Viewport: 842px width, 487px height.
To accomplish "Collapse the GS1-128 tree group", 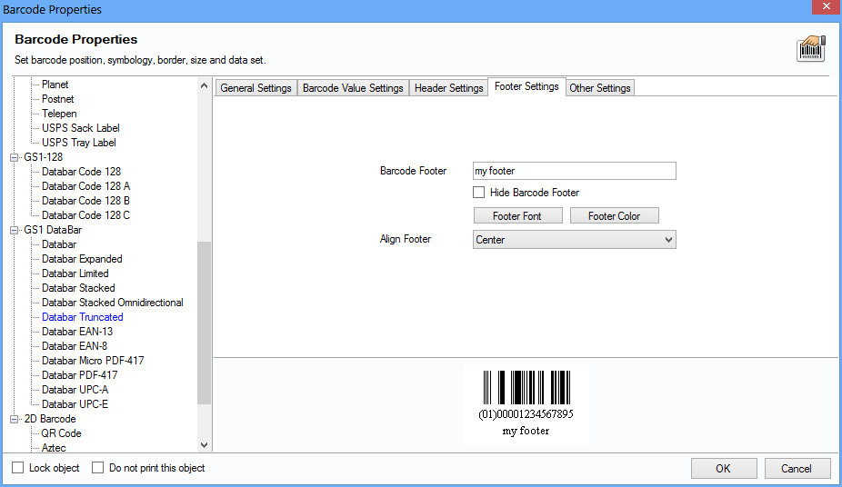I will (x=15, y=157).
